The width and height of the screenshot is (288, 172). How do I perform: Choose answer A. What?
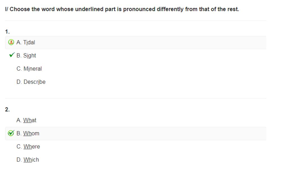click(x=26, y=120)
